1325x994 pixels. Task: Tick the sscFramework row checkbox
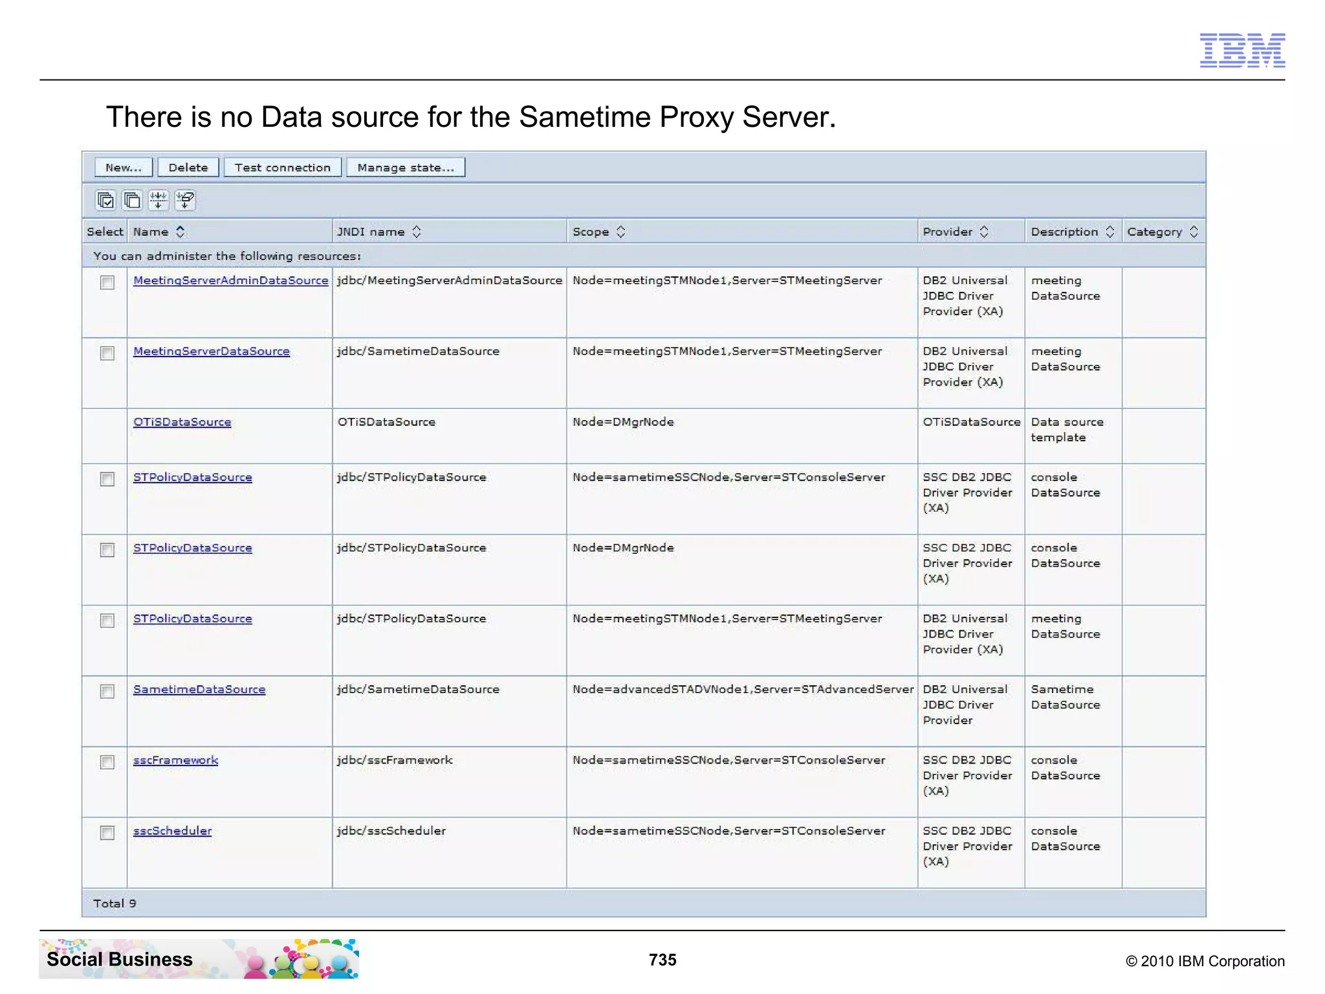107,762
